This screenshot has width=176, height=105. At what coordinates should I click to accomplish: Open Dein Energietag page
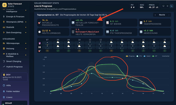pos(14,32)
